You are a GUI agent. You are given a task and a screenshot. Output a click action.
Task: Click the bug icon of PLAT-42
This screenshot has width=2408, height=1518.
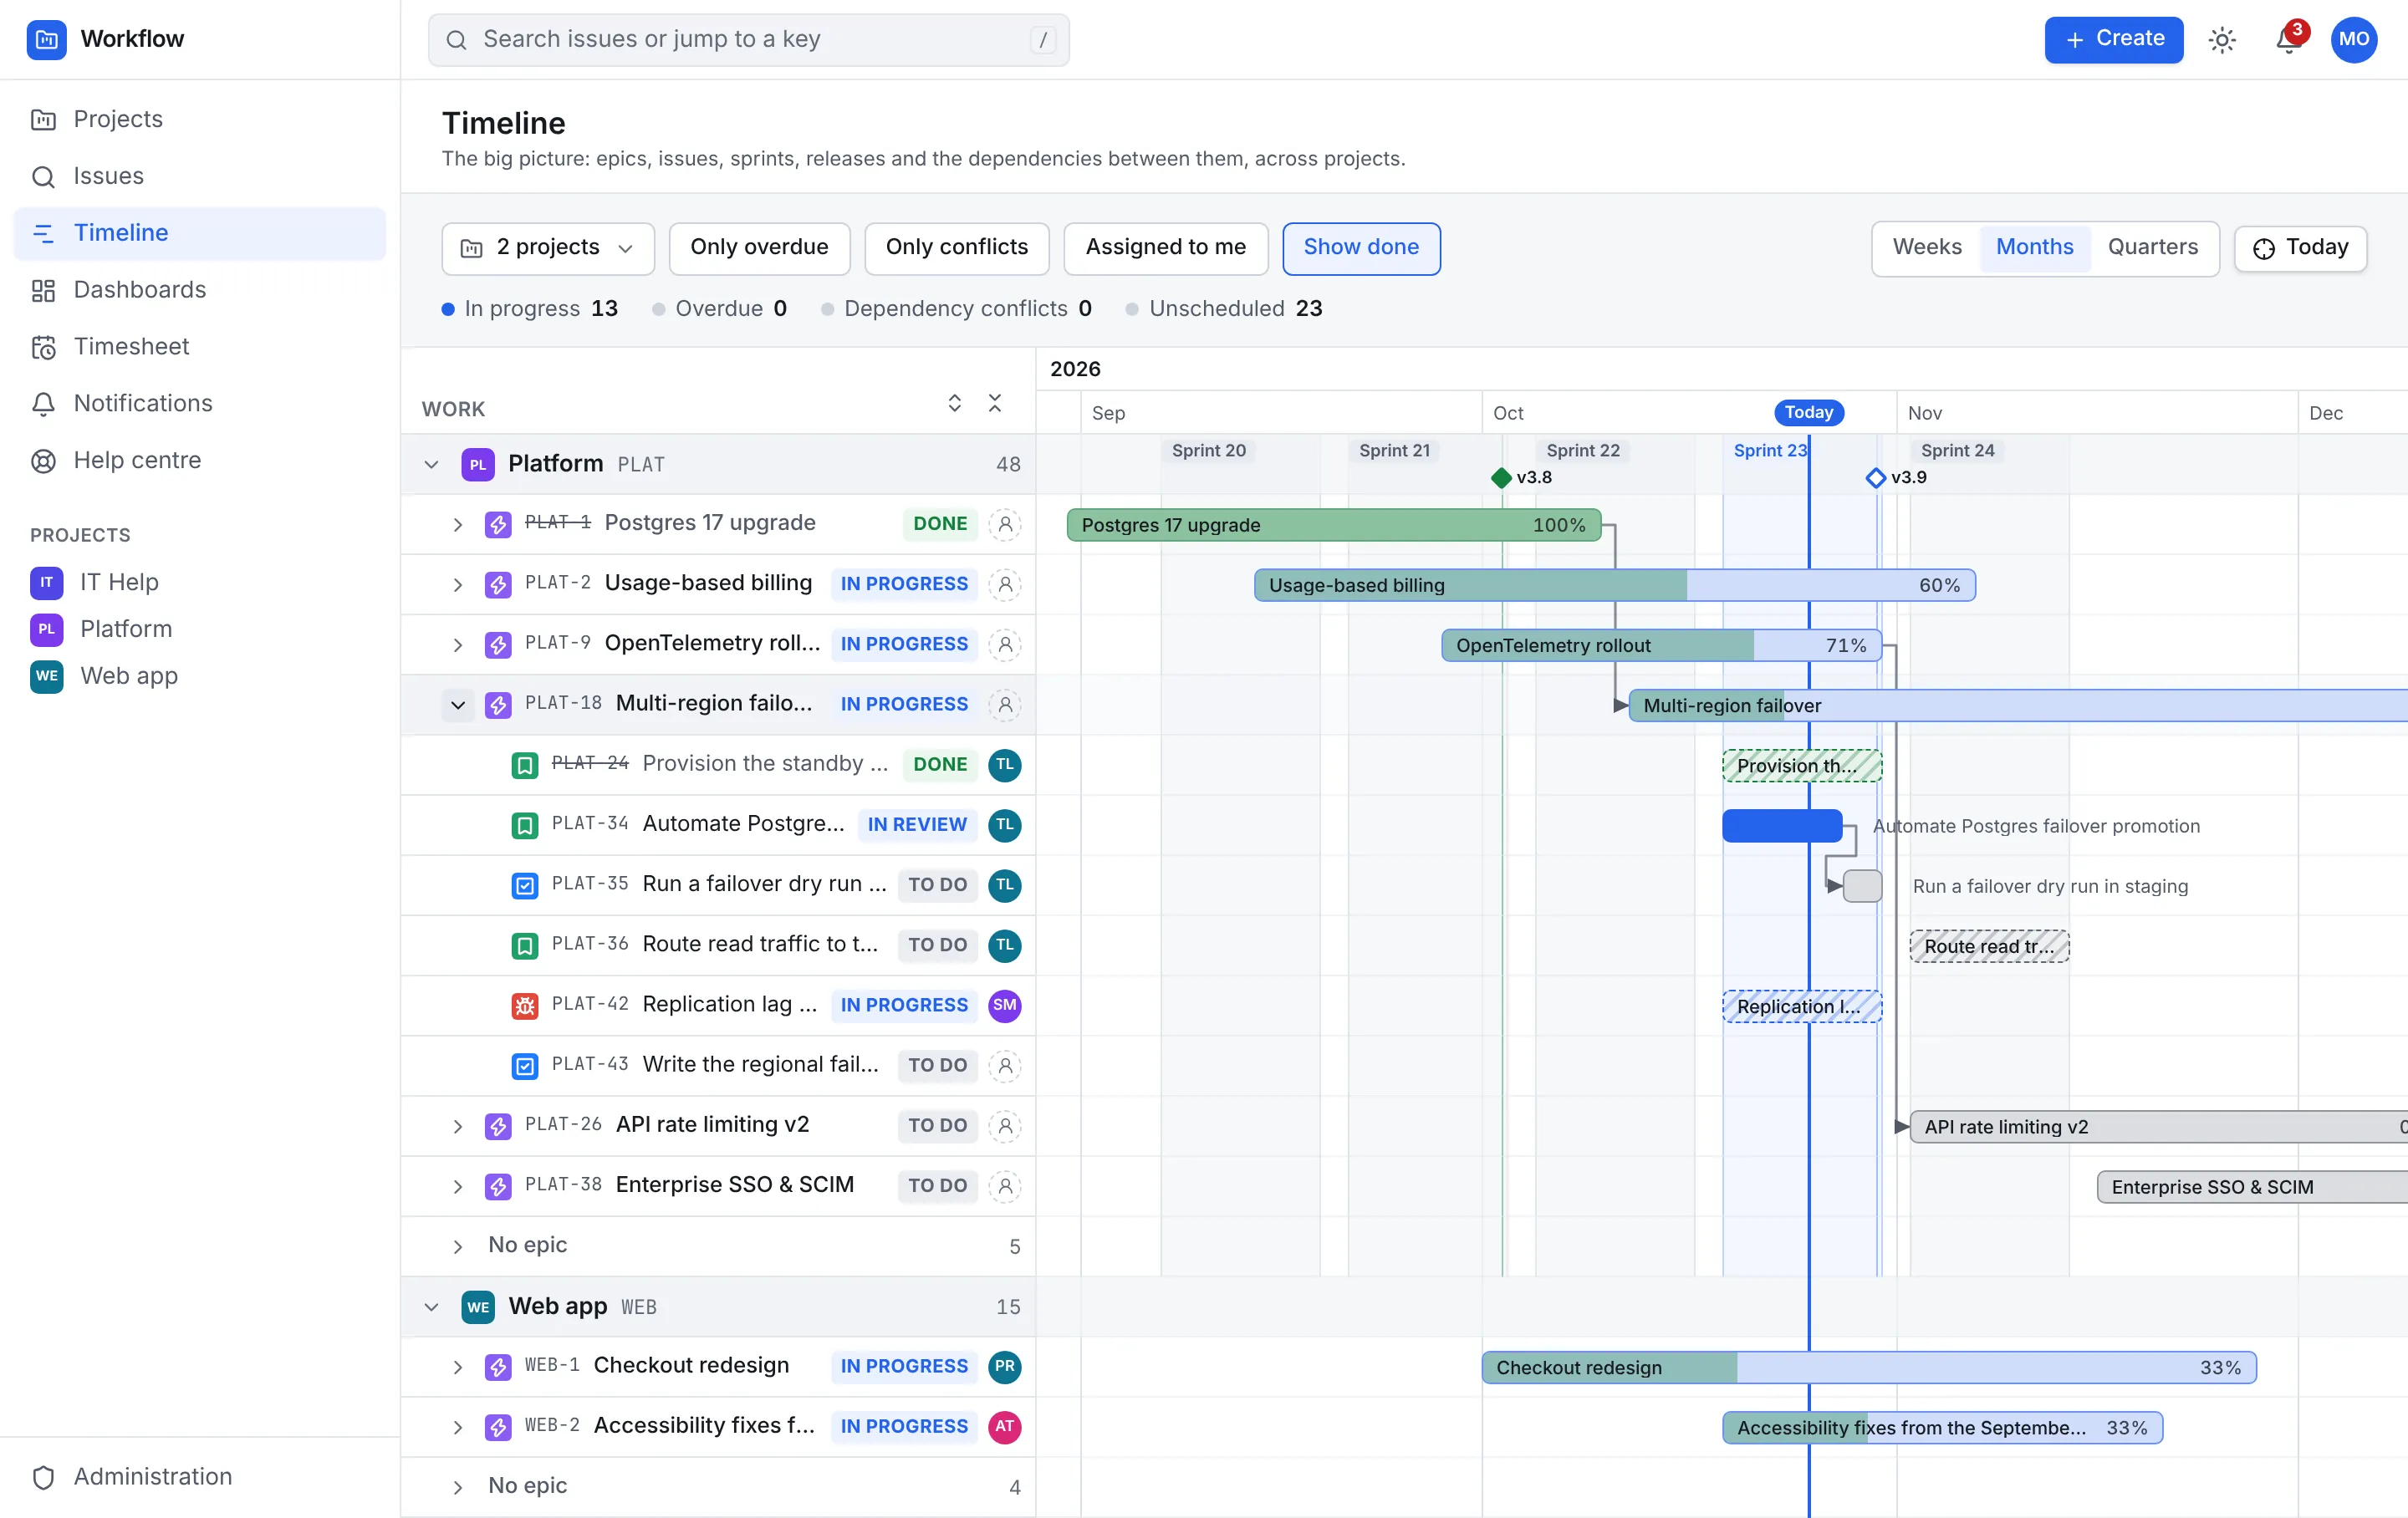(x=525, y=1006)
